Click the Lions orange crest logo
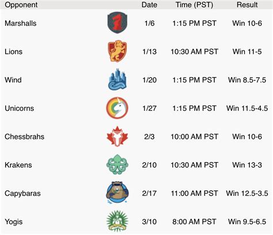Viewport: 273px width, 235px height. point(117,51)
